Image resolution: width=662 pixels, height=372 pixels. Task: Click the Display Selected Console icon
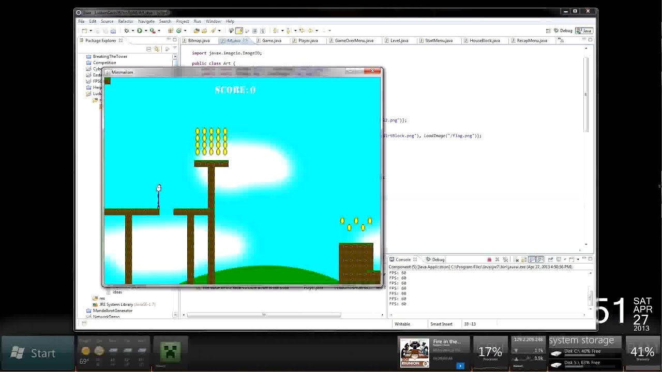pos(559,259)
